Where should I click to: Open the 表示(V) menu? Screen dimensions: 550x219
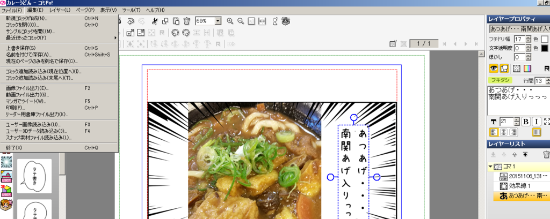point(108,10)
